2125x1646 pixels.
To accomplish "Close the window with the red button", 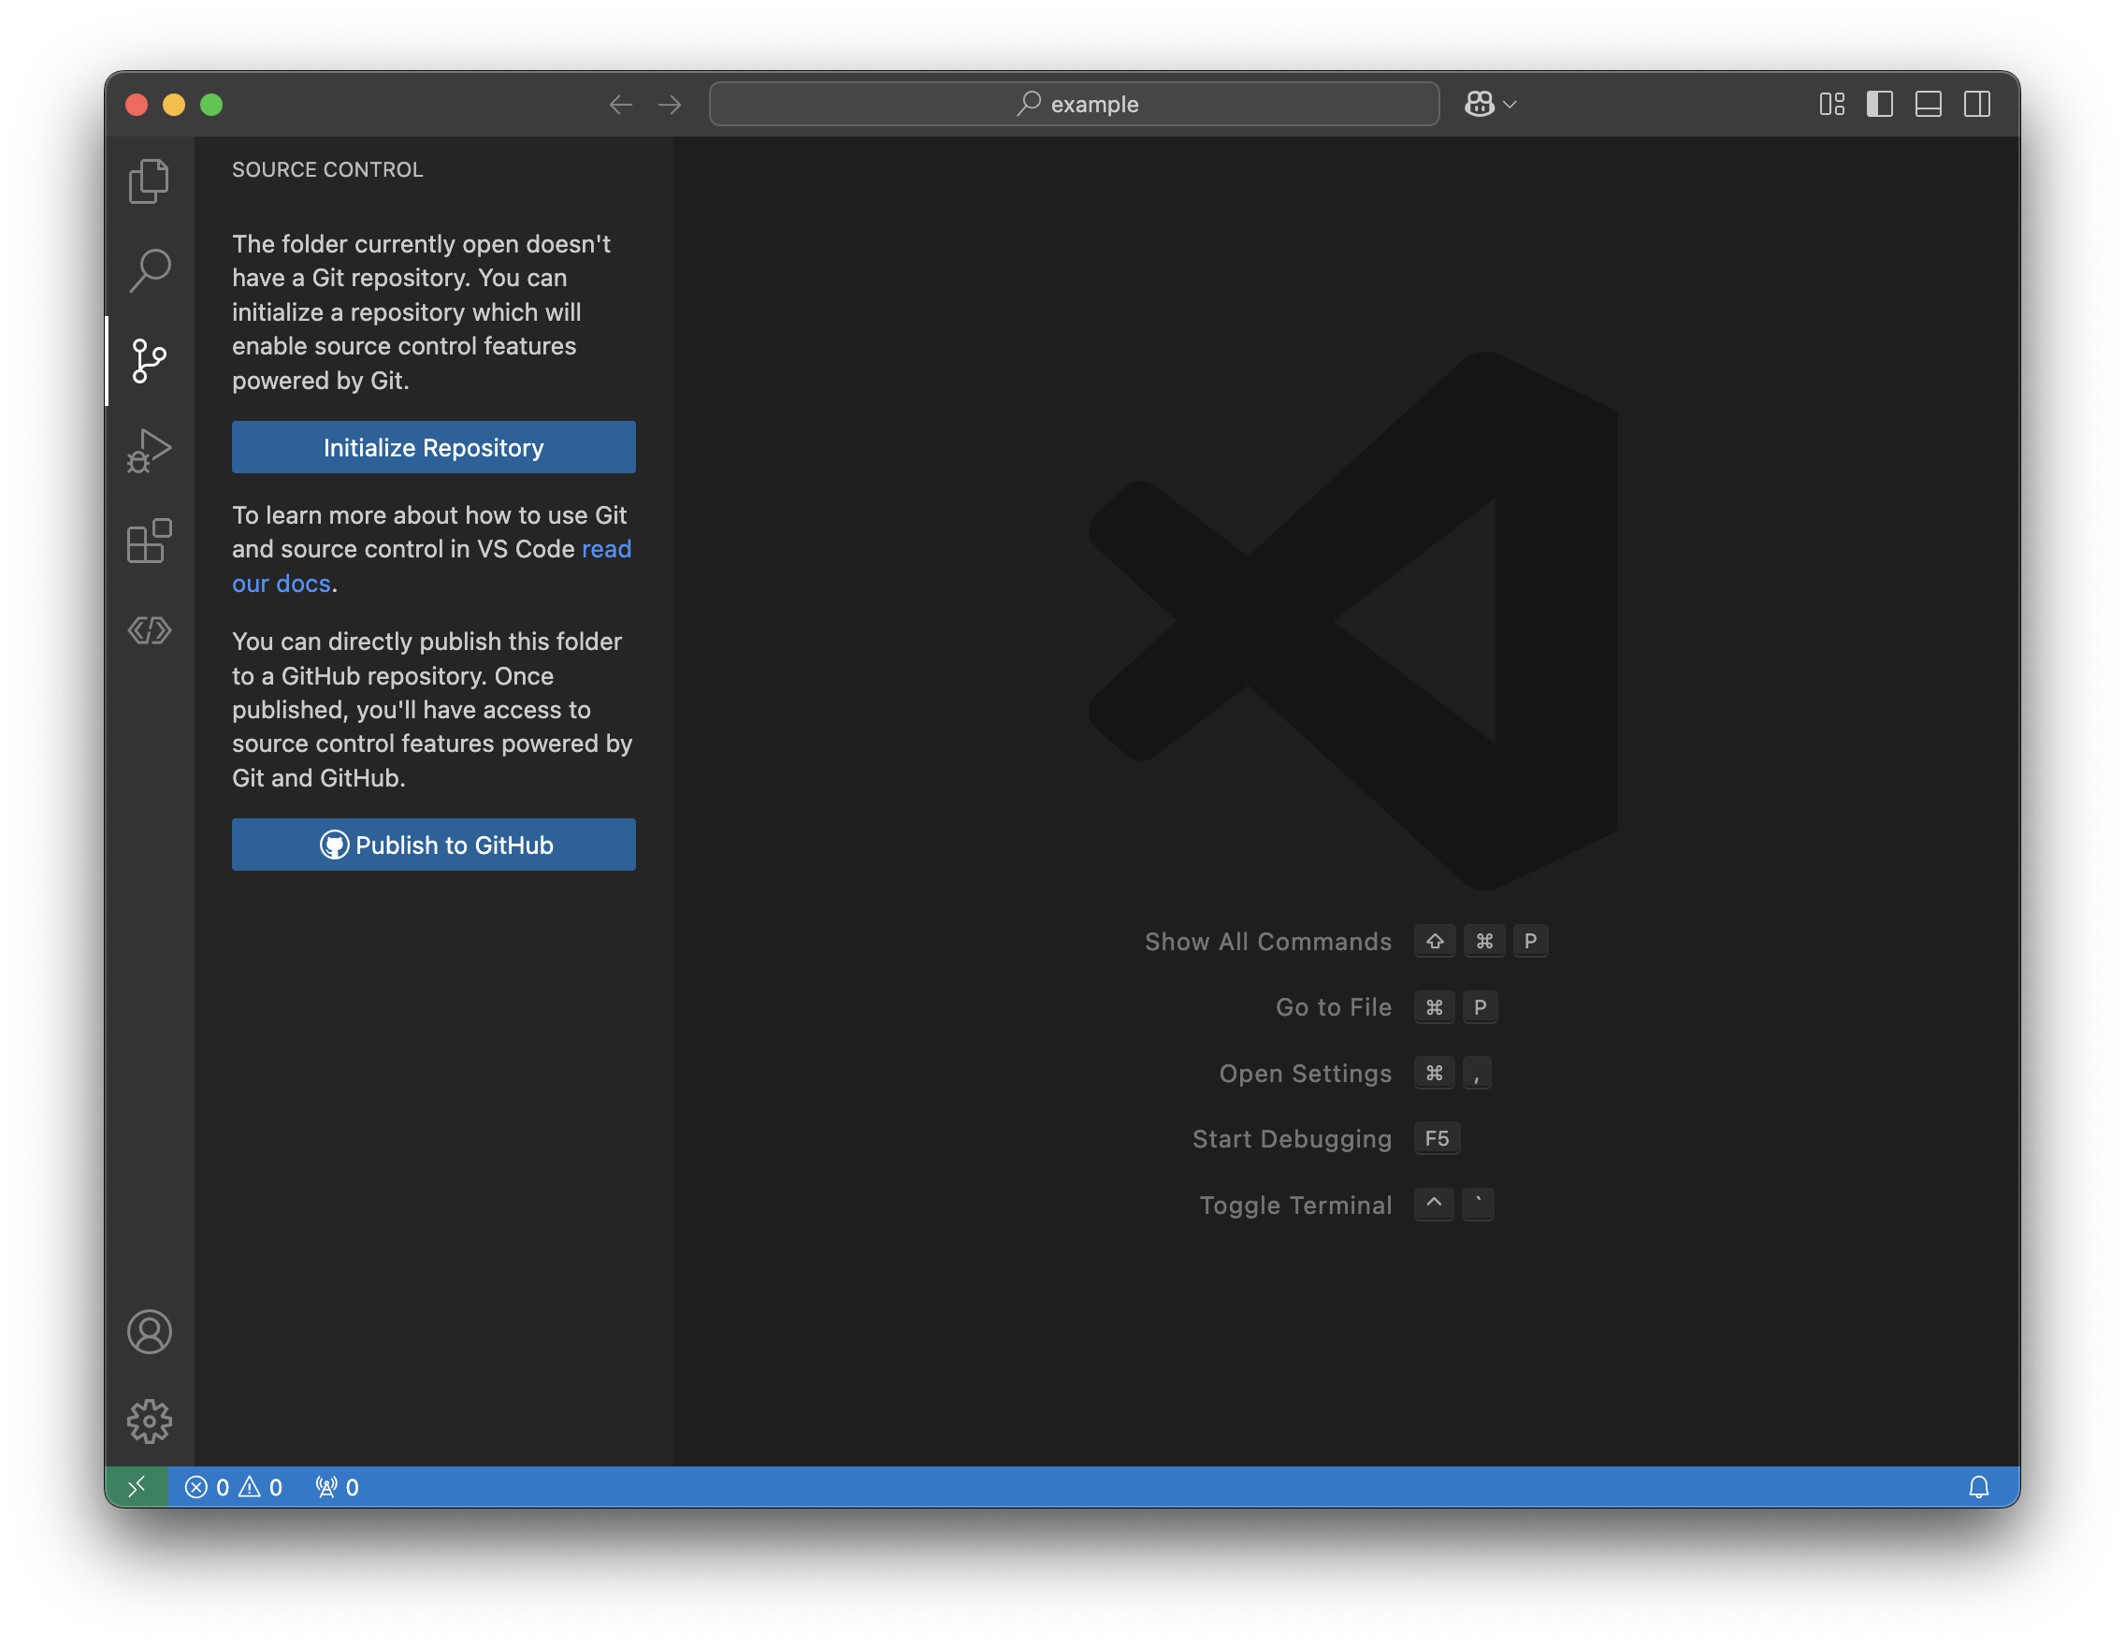I will [137, 104].
